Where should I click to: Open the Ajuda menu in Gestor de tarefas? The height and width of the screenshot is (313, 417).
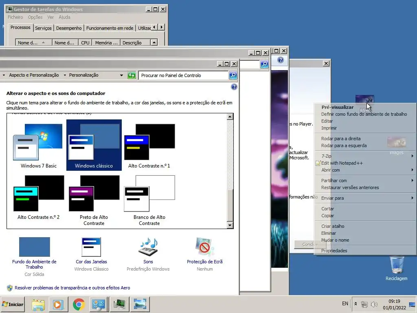pyautogui.click(x=64, y=17)
